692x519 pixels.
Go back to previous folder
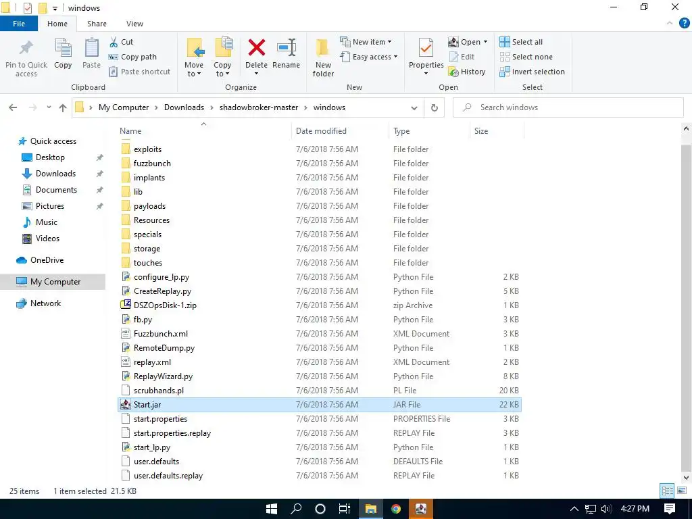point(14,107)
